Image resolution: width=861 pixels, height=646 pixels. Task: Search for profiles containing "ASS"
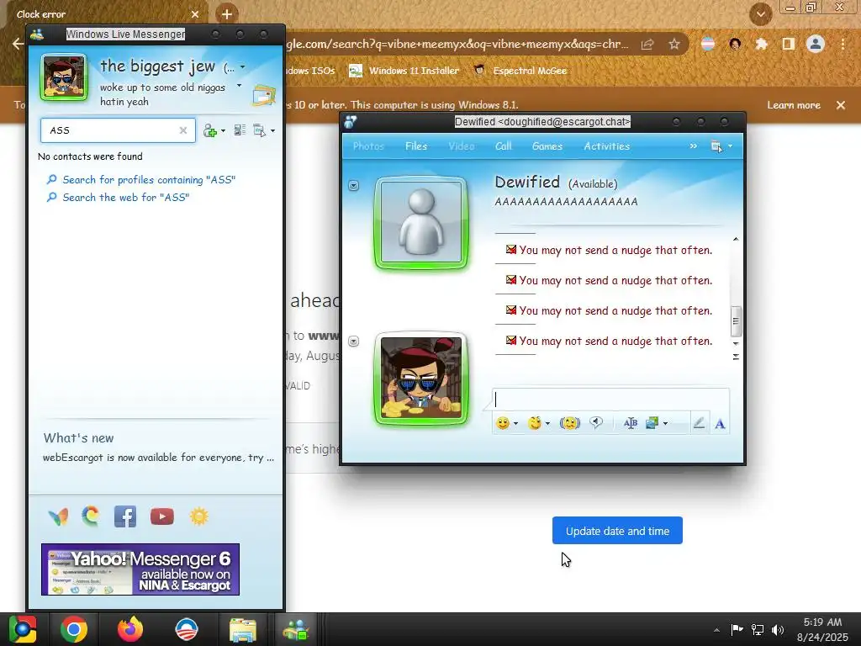click(x=149, y=180)
